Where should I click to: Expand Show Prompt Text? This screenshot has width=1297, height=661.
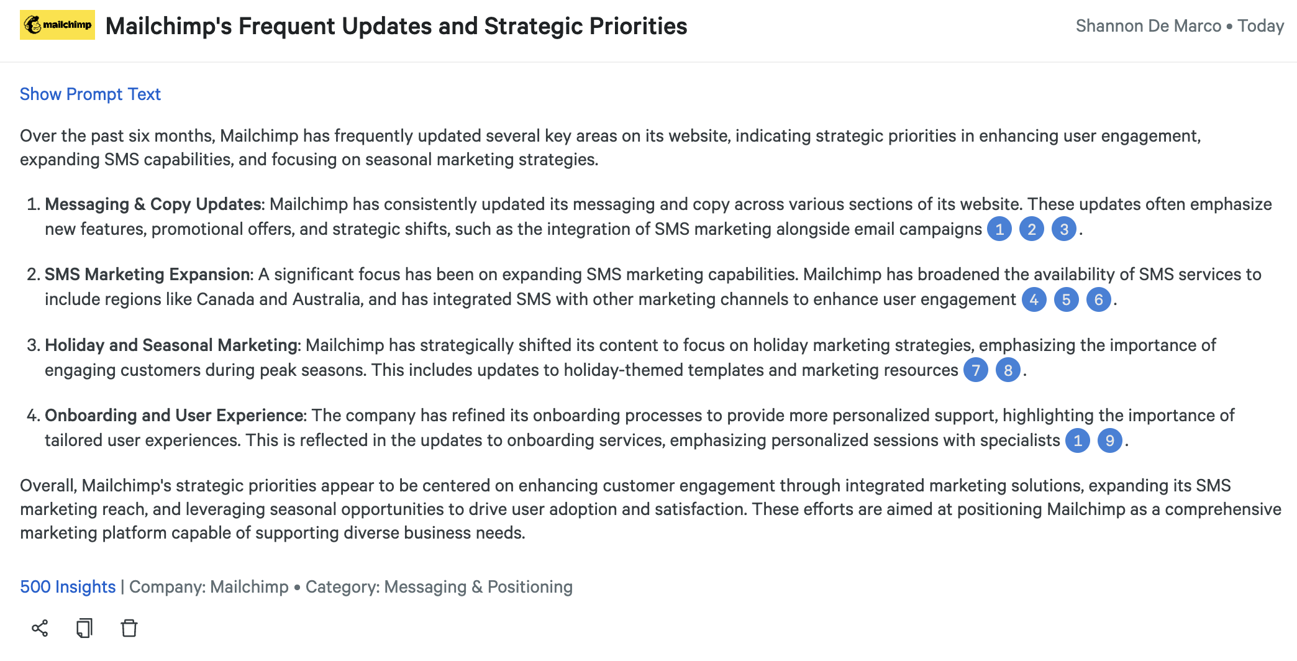[x=90, y=94]
